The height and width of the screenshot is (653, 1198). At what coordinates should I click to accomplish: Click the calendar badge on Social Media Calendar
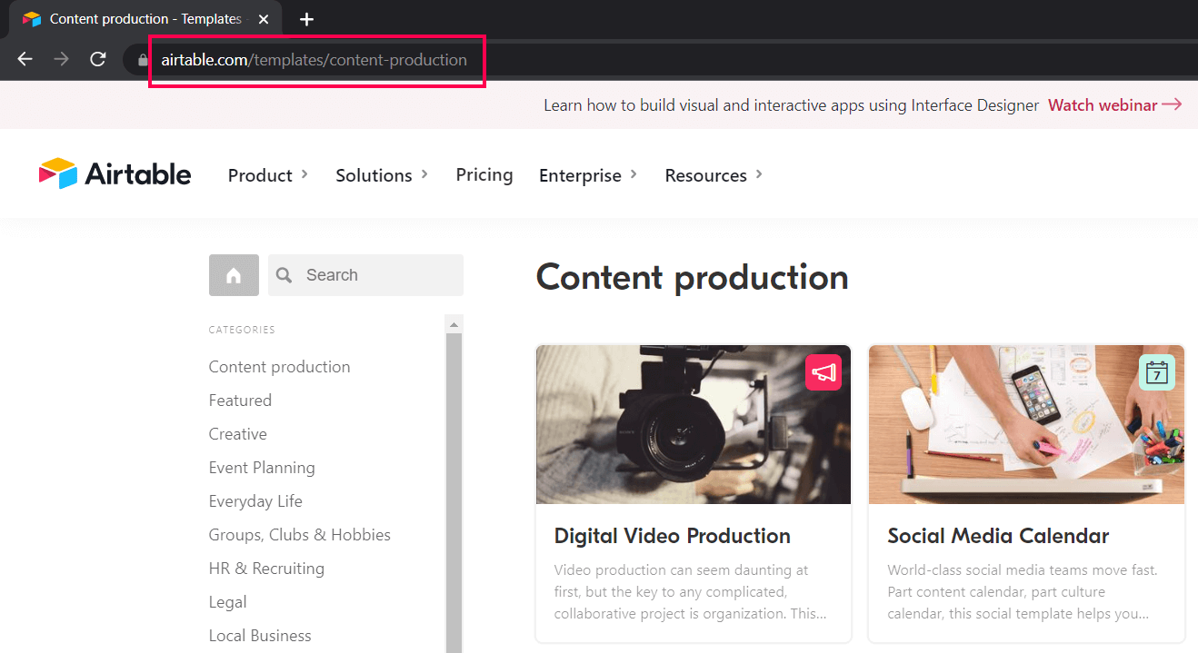point(1156,371)
